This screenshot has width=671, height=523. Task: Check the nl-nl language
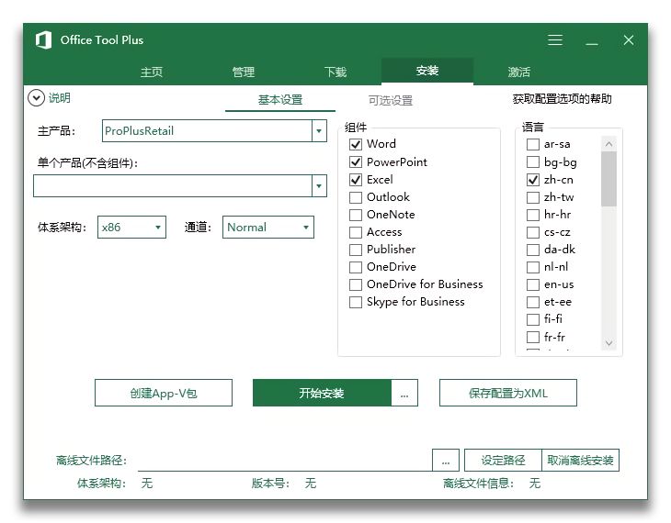[533, 267]
